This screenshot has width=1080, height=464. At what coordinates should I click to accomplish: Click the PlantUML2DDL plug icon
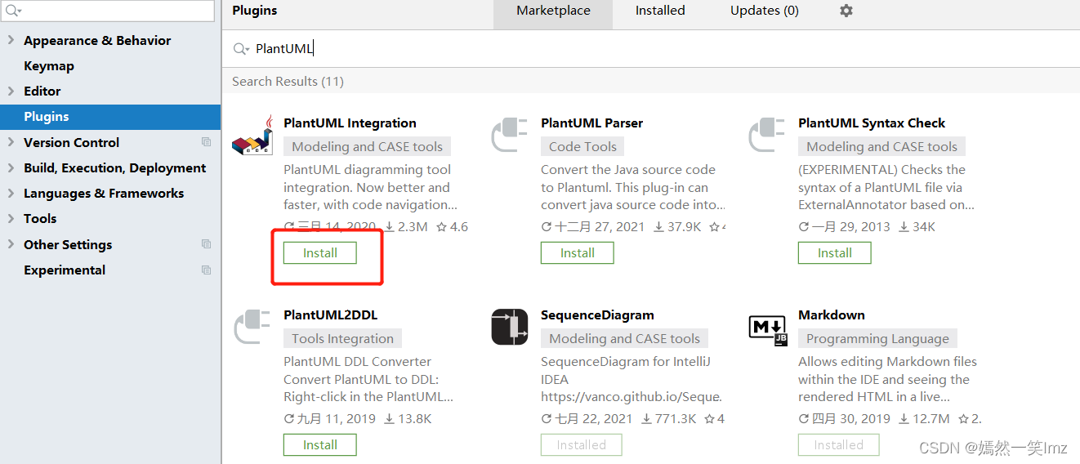[x=252, y=327]
